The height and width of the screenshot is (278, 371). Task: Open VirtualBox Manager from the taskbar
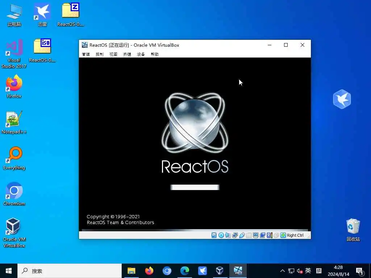[220, 271]
